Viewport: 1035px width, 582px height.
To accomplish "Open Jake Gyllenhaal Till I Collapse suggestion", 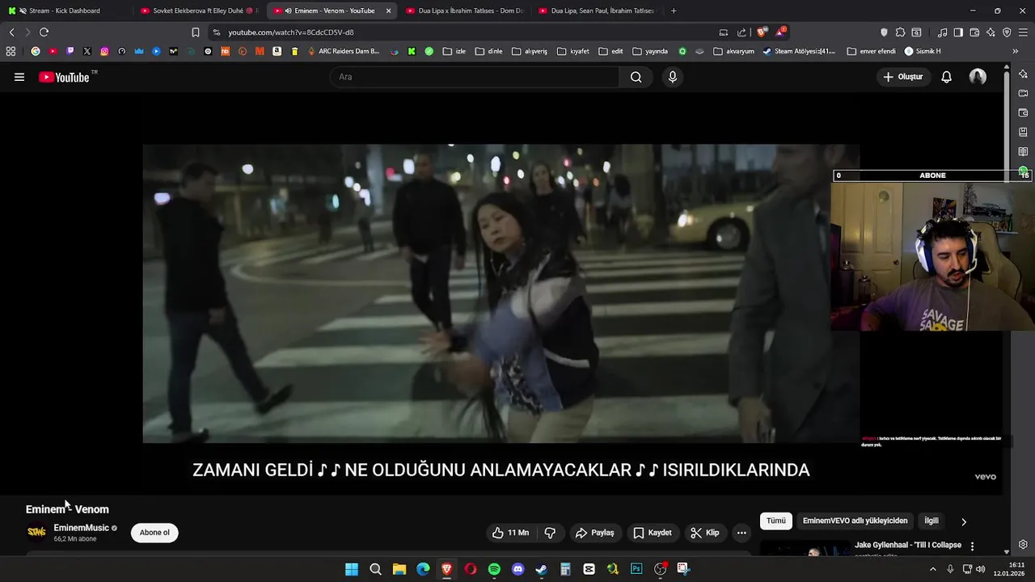I will point(908,545).
